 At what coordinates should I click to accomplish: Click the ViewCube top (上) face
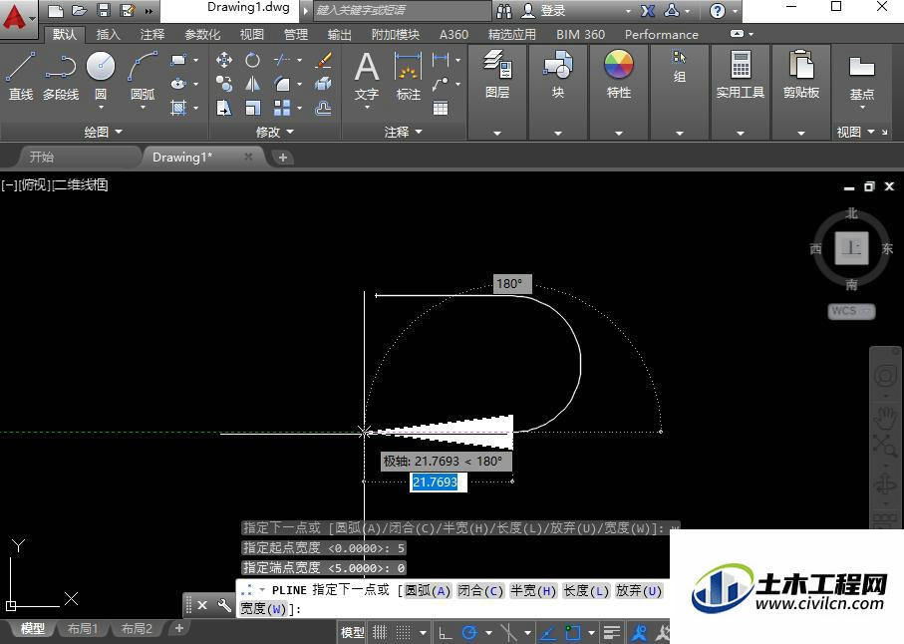(x=851, y=248)
